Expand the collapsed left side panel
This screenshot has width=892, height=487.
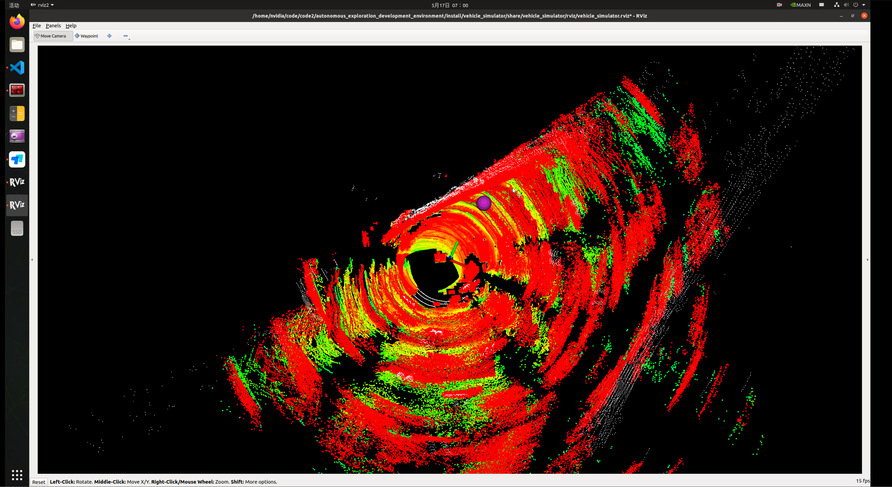pyautogui.click(x=32, y=260)
